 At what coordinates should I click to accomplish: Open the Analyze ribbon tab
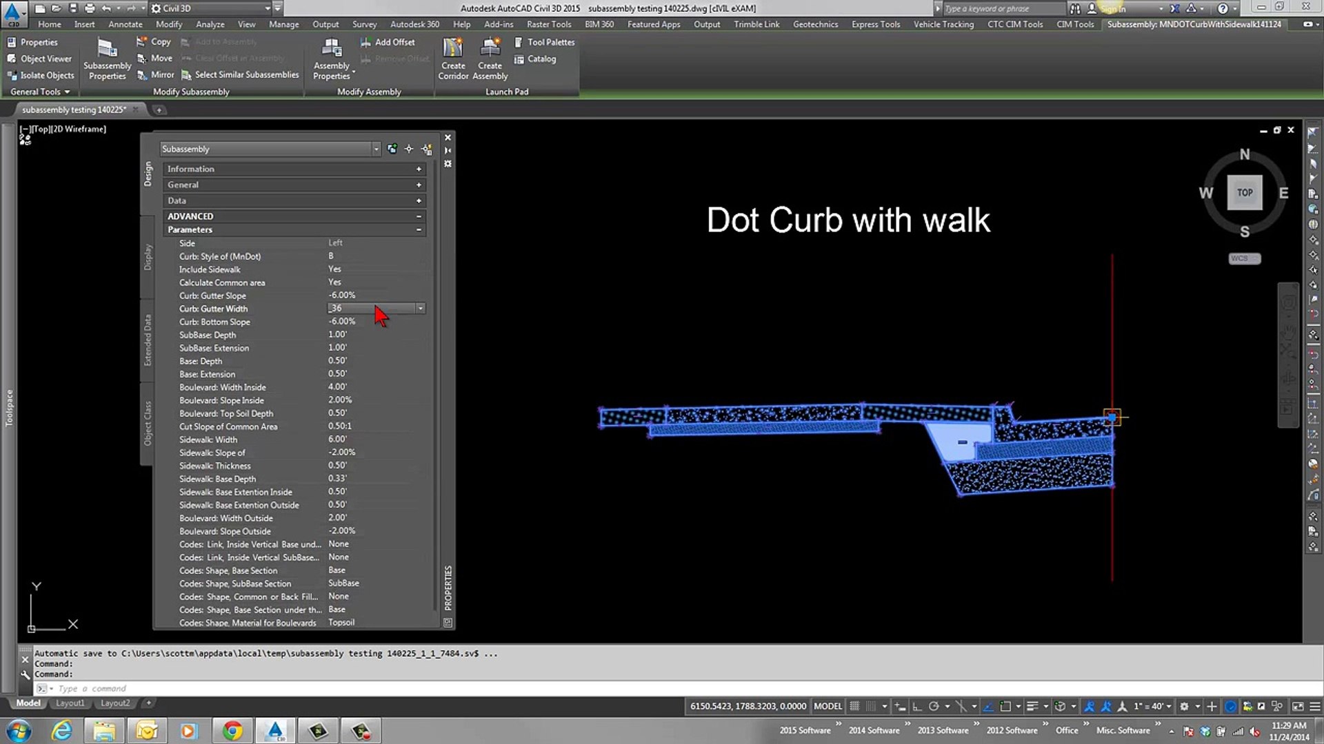(210, 24)
